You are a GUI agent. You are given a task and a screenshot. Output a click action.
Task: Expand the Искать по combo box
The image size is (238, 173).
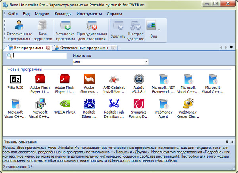(146, 62)
